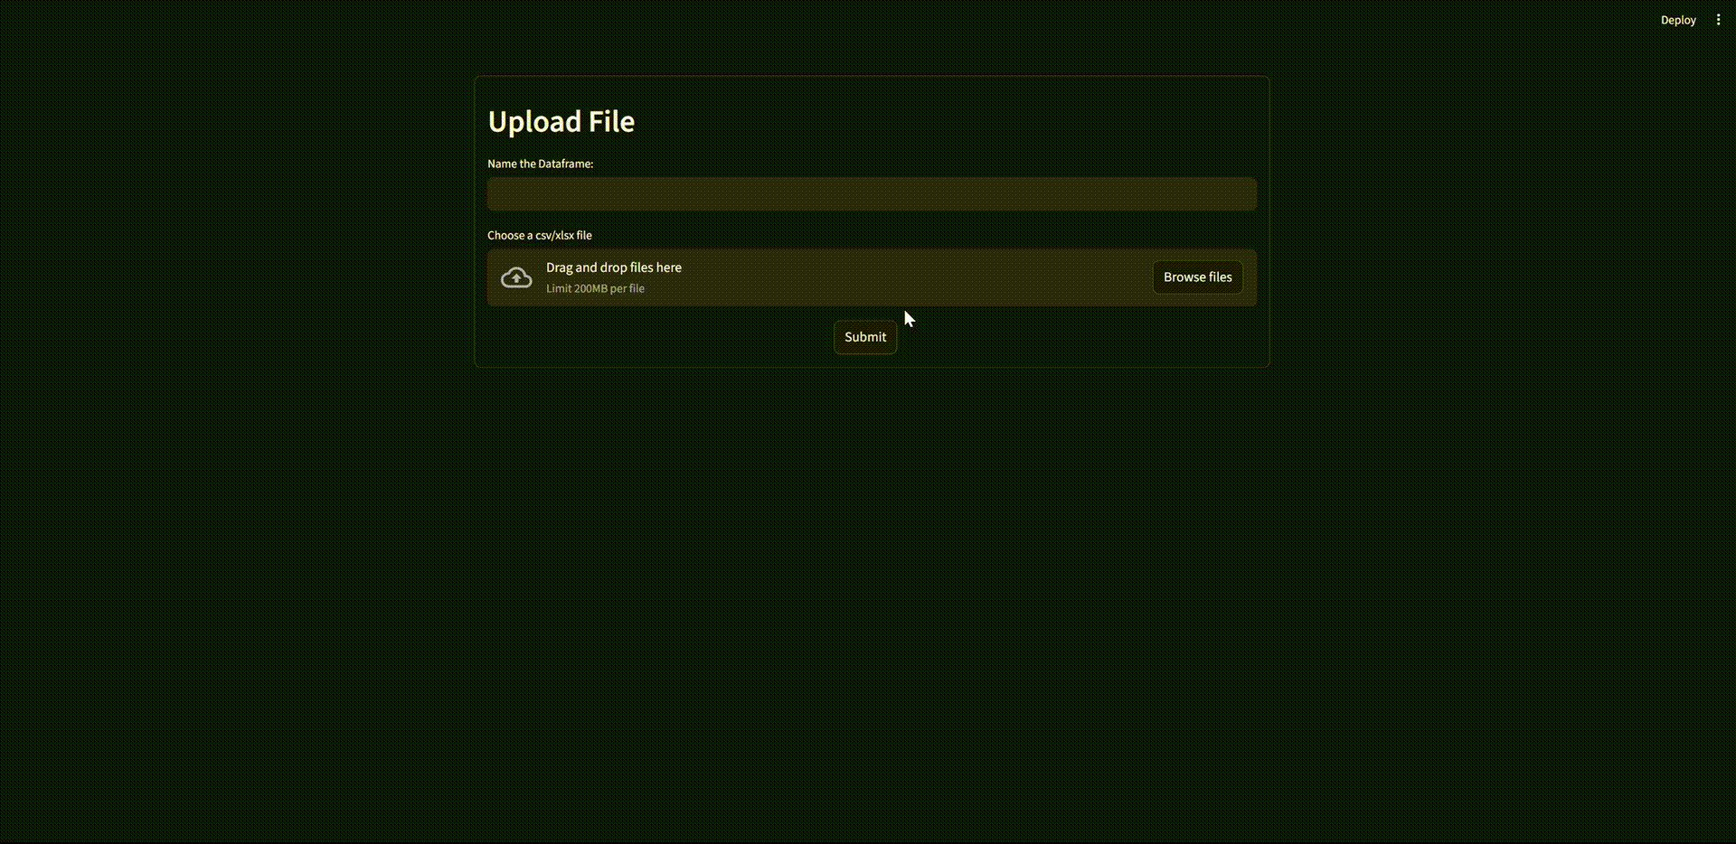This screenshot has width=1736, height=844.
Task: Place the cursor in the empty dataframe name input
Action: click(871, 194)
